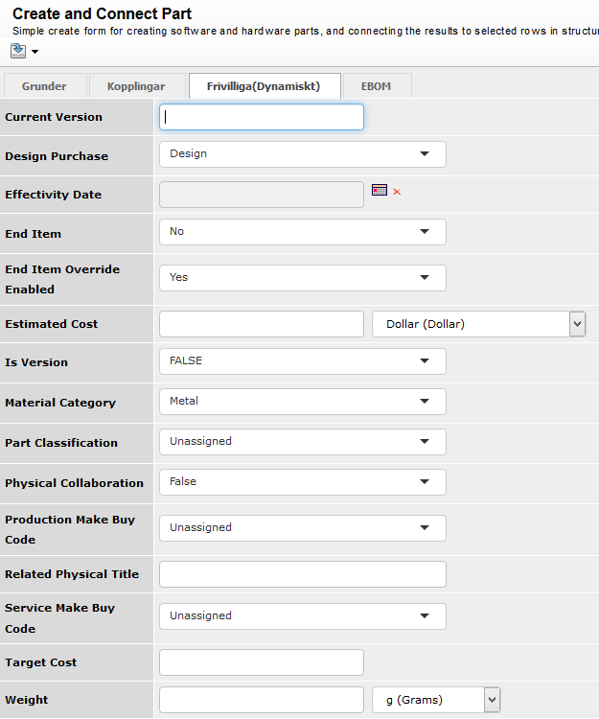The width and height of the screenshot is (599, 719).
Task: Open the Physical Collaboration dropdown
Action: (x=302, y=482)
